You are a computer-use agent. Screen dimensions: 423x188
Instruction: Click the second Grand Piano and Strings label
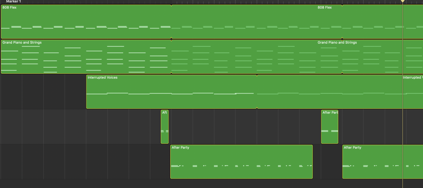[337, 42]
